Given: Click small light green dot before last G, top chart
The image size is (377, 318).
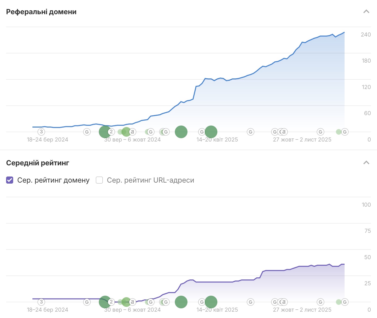Looking at the screenshot, I should pyautogui.click(x=338, y=132).
